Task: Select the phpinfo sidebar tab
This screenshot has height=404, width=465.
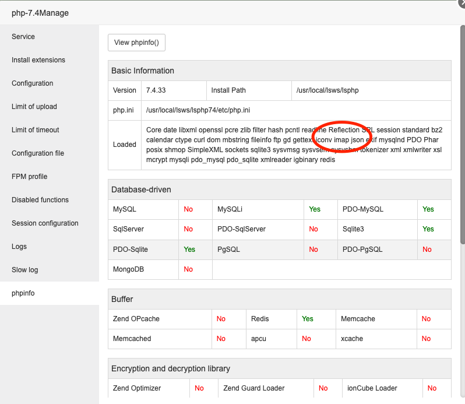Action: [23, 293]
